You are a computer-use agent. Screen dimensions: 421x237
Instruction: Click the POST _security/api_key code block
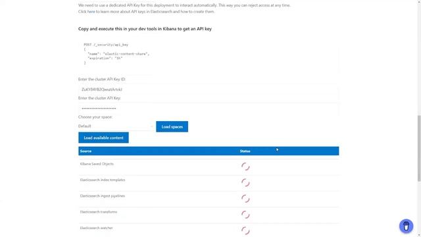point(209,54)
